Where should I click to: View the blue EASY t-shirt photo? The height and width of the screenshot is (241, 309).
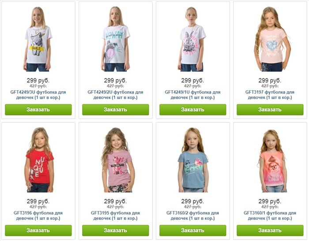pyautogui.click(x=193, y=160)
